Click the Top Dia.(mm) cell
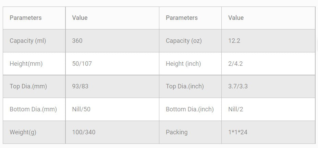The image size is (318, 148). click(x=28, y=86)
